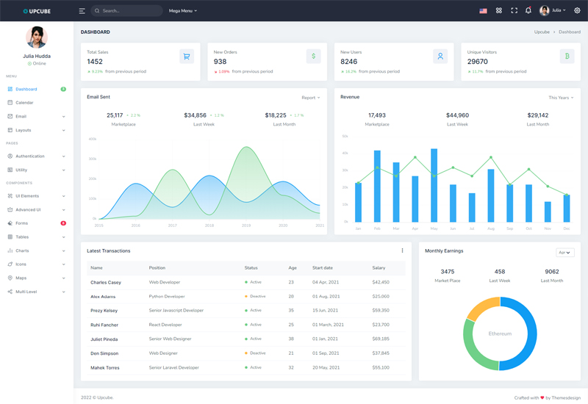588x404 pixels.
Task: Click the Themesdesign footer link
Action: click(x=567, y=397)
